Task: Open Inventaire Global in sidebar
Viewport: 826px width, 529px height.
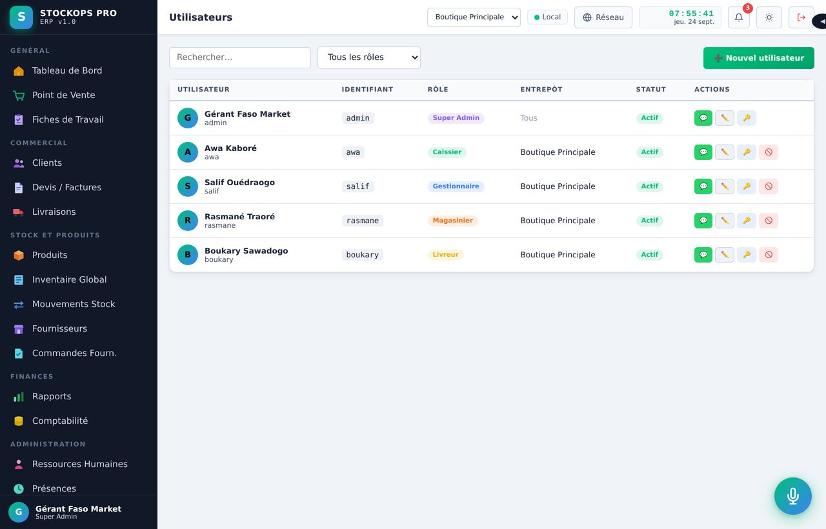Action: pos(79,280)
